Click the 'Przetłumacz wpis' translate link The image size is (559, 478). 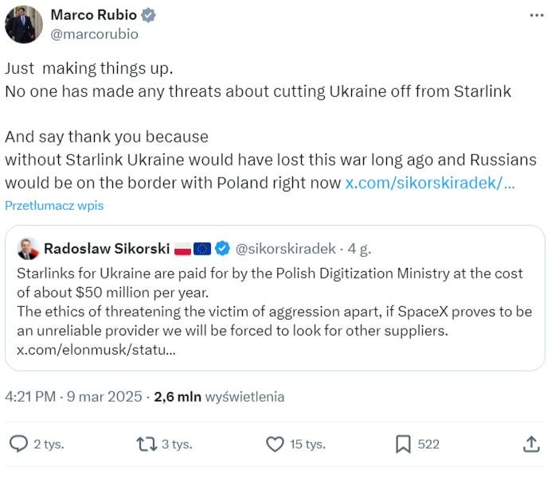(54, 205)
